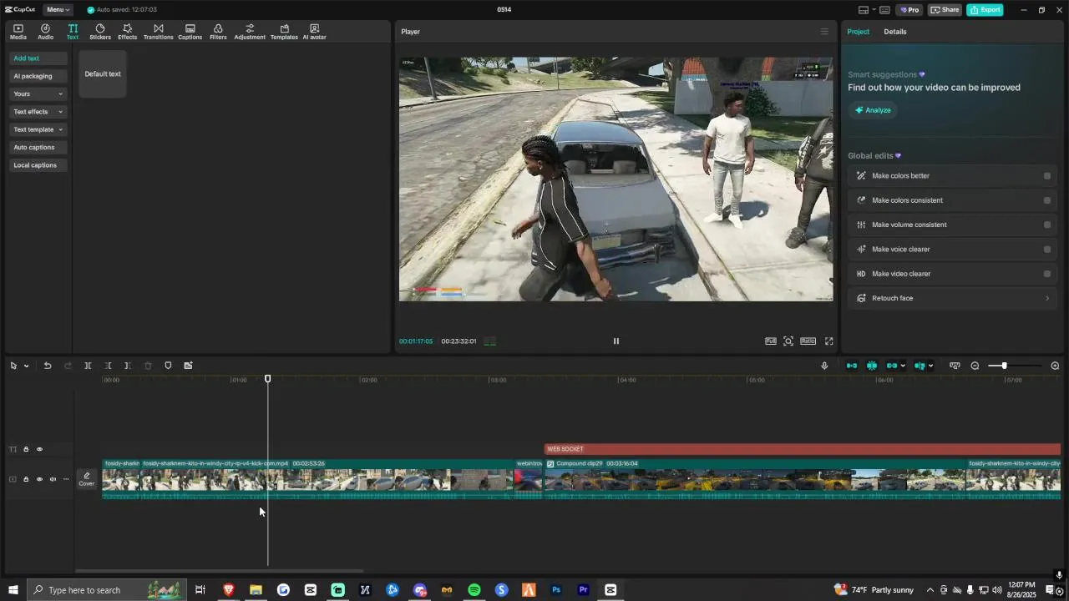The height and width of the screenshot is (601, 1069).
Task: Click the delete-left trim icon
Action: (x=108, y=366)
